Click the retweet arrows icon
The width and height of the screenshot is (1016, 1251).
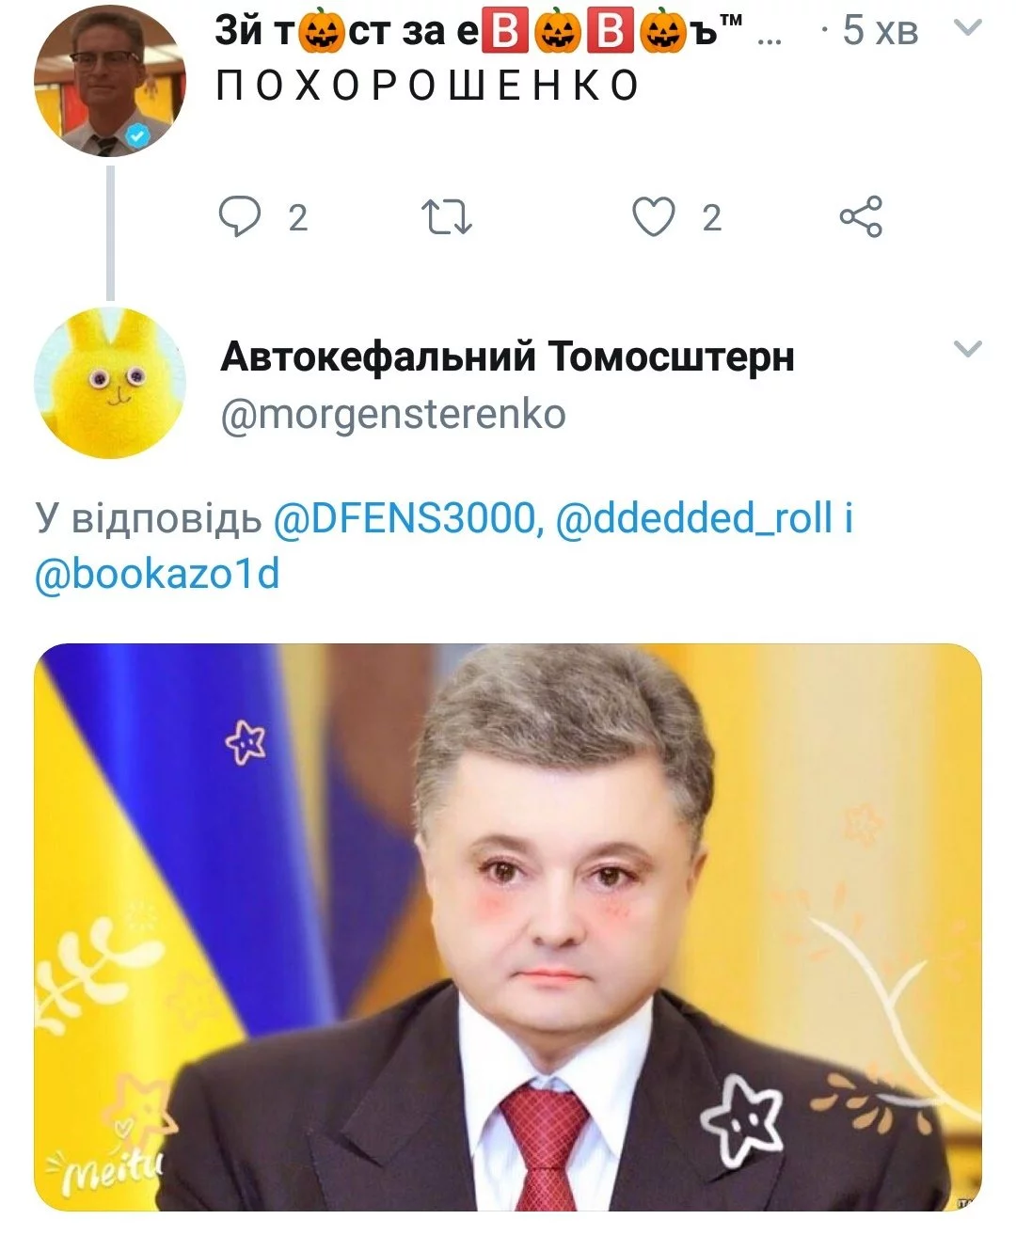click(446, 217)
